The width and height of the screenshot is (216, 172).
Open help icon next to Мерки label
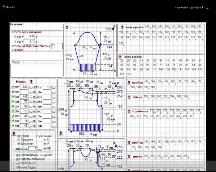tap(31, 82)
